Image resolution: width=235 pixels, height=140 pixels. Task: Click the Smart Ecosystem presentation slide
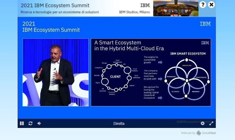pyautogui.click(x=151, y=72)
